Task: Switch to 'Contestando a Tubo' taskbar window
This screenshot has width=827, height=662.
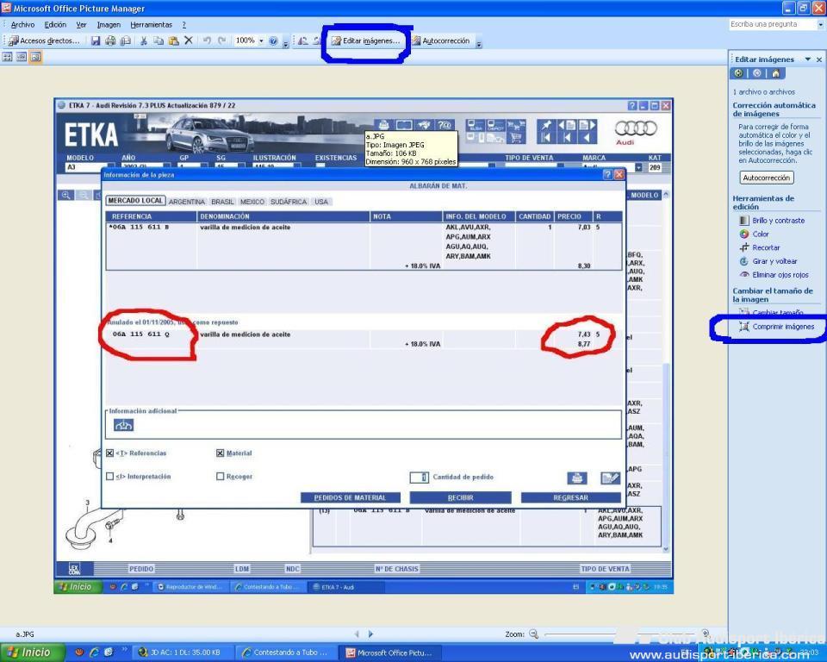Action: [x=283, y=653]
